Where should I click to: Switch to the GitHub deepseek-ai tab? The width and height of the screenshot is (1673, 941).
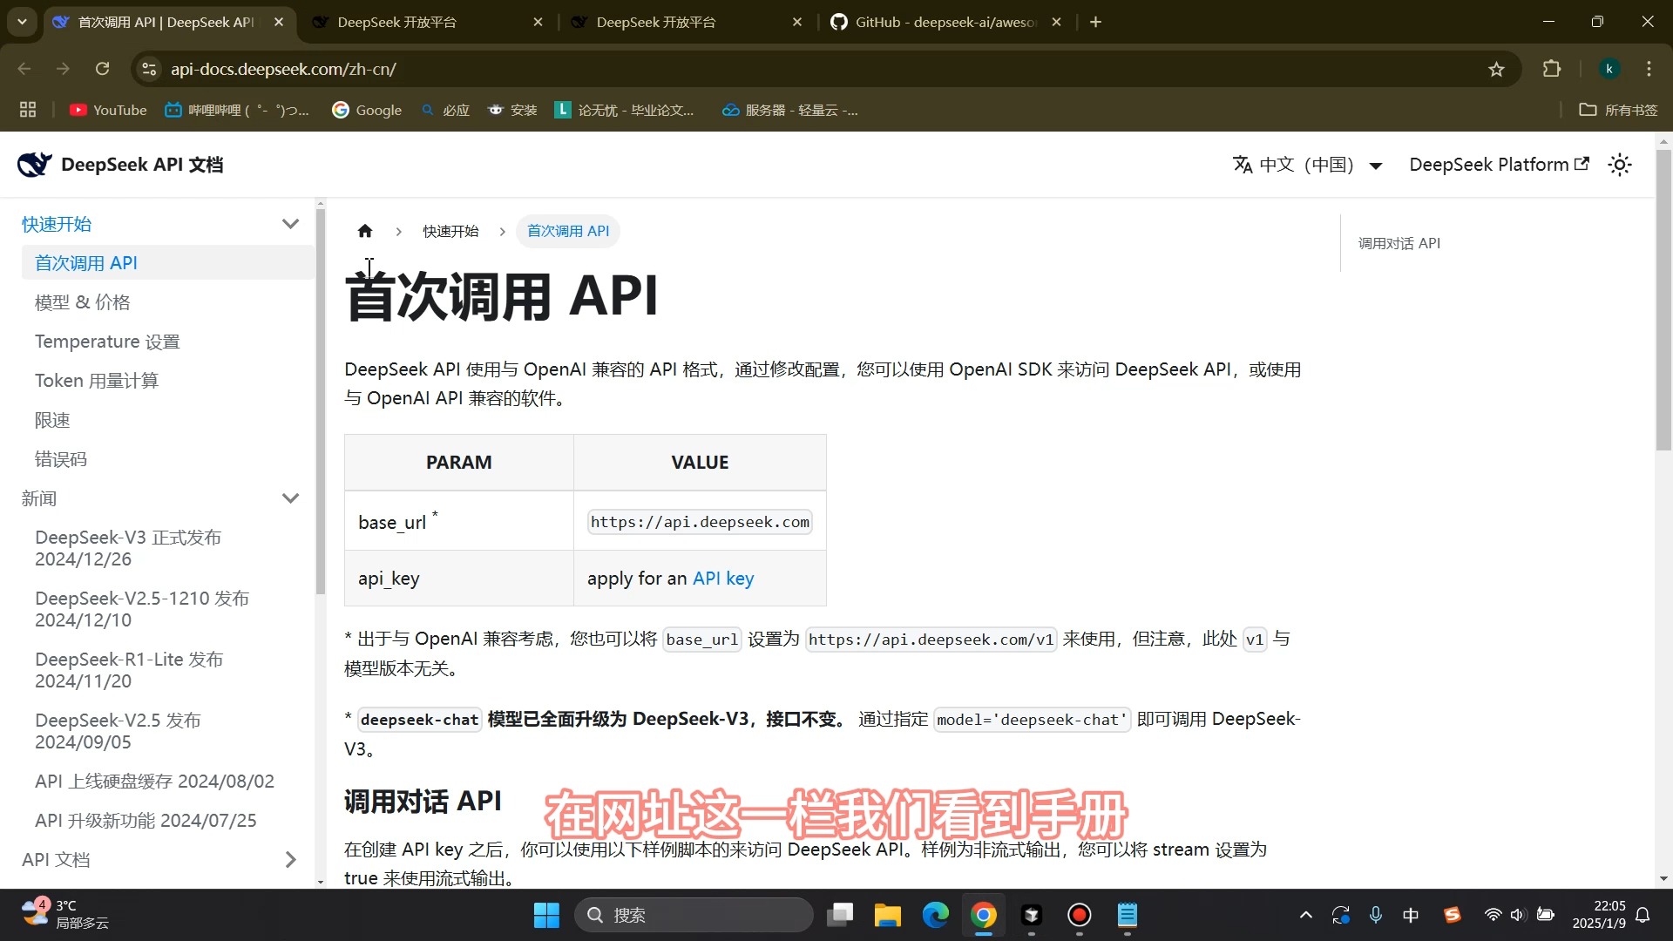pos(945,22)
